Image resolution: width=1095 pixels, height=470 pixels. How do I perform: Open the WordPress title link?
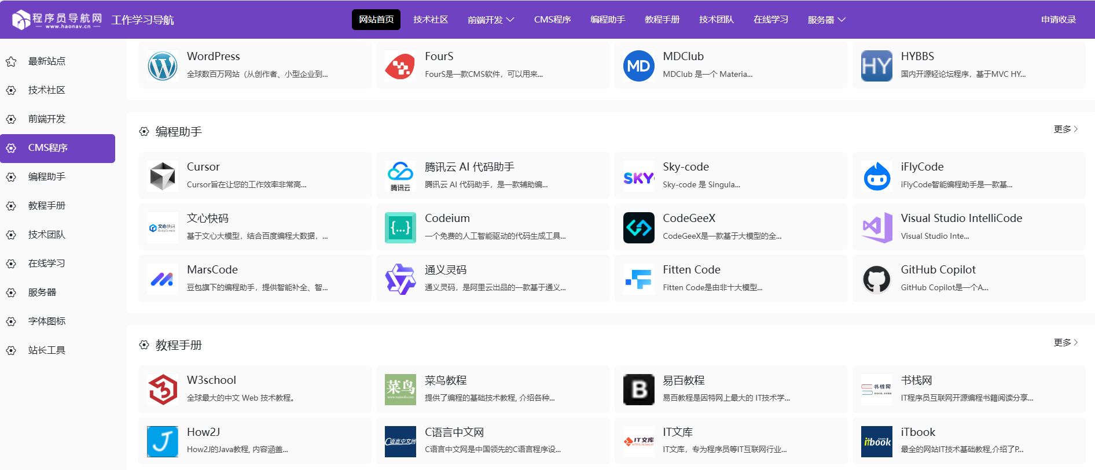coord(213,56)
